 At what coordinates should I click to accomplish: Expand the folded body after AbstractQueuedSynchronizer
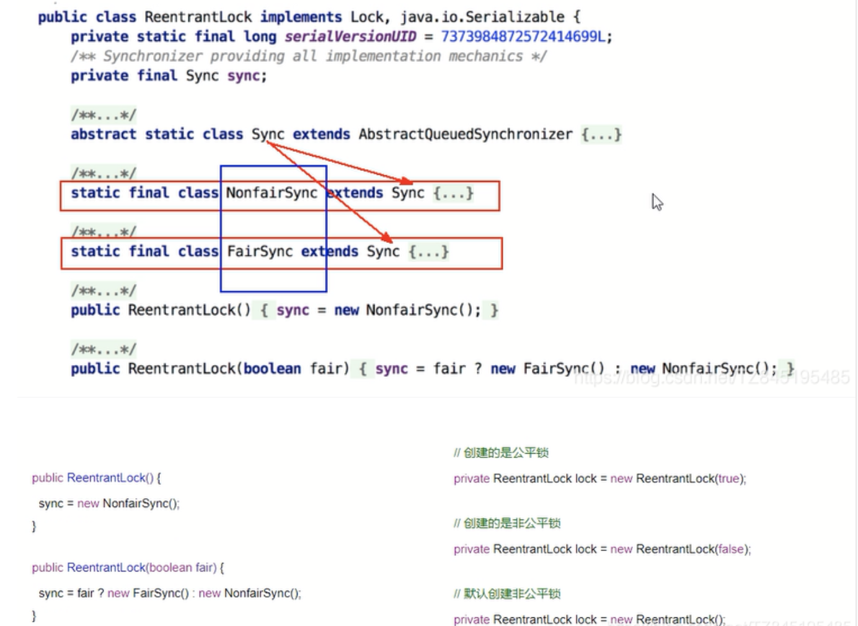tap(601, 134)
